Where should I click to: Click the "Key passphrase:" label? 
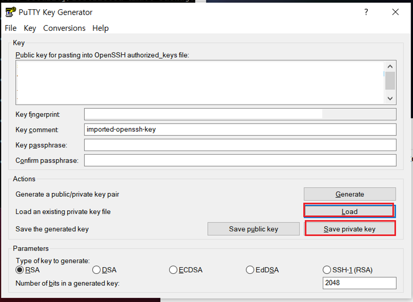pos(41,145)
